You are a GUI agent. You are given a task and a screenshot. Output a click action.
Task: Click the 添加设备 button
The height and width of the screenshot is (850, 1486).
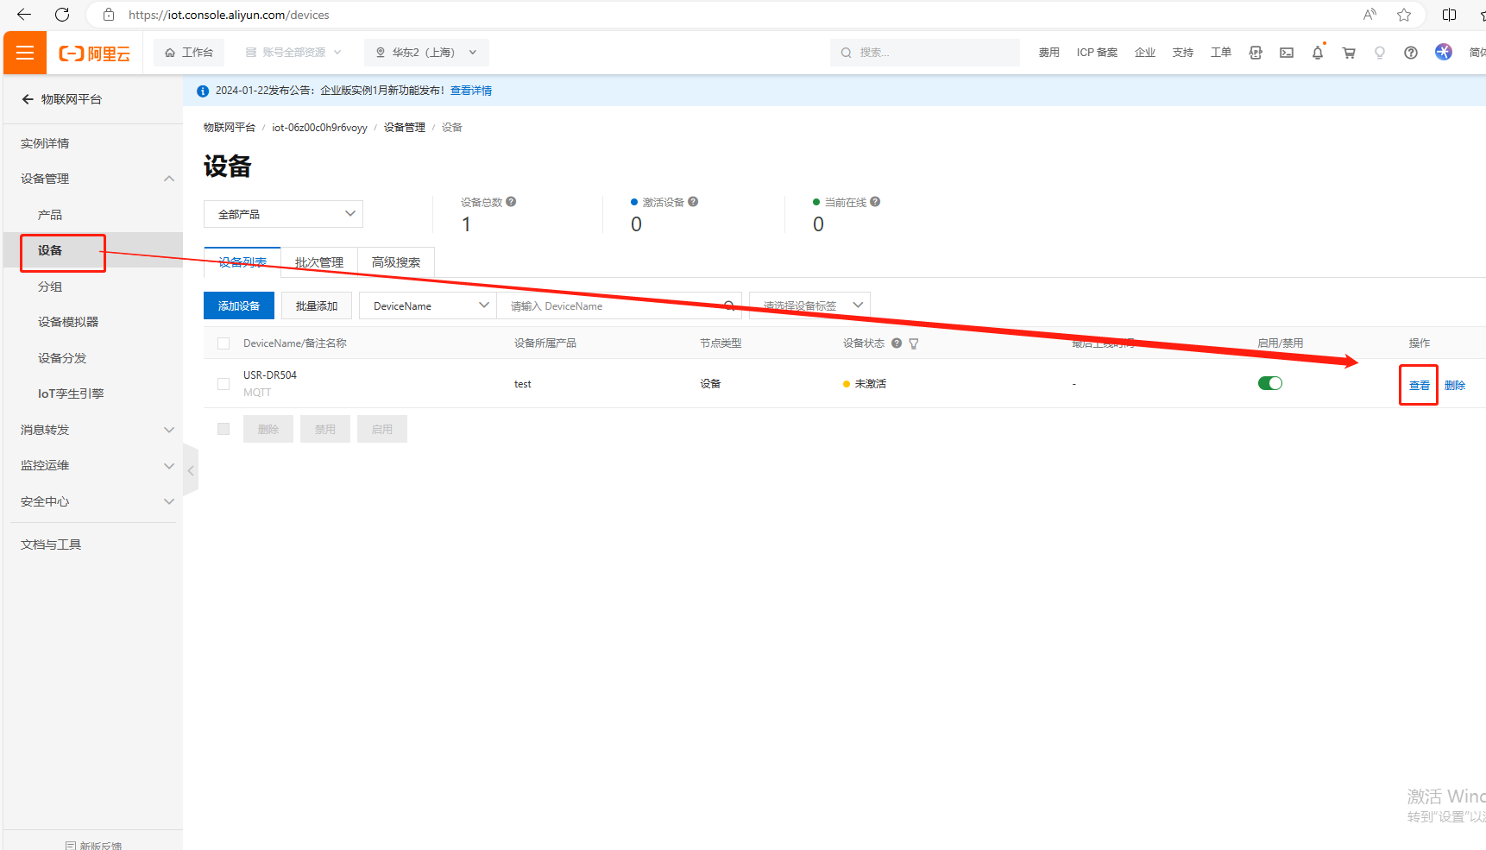click(x=238, y=305)
